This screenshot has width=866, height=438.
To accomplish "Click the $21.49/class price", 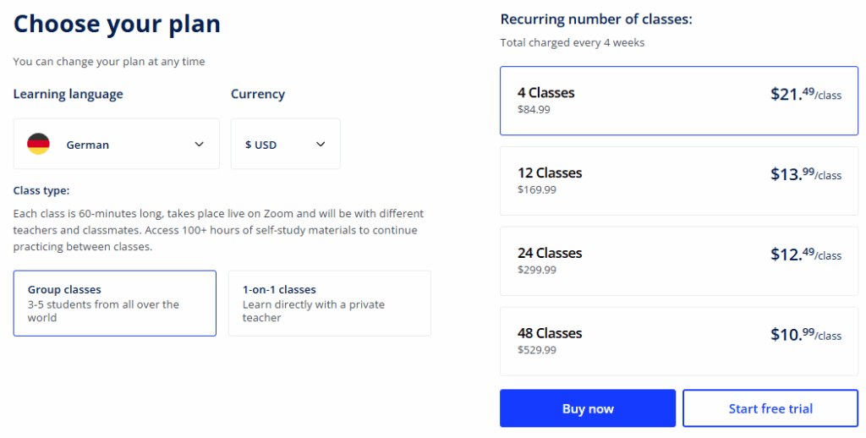I will pos(805,95).
